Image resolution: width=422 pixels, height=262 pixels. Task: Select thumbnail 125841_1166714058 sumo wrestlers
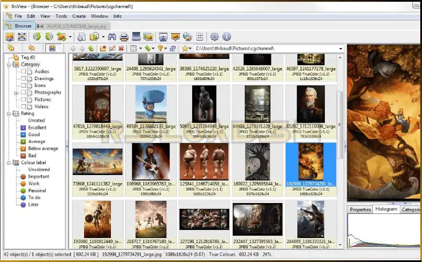coord(204,169)
